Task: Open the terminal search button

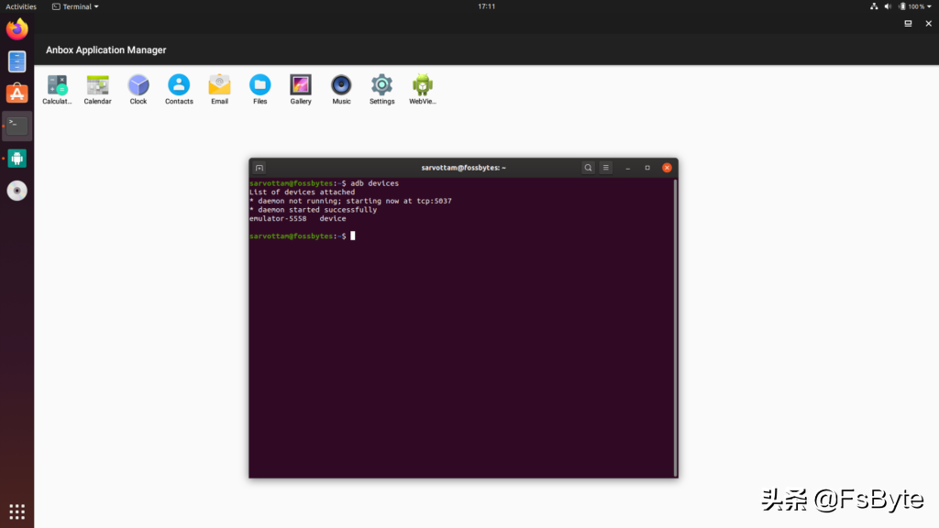Action: pyautogui.click(x=588, y=168)
